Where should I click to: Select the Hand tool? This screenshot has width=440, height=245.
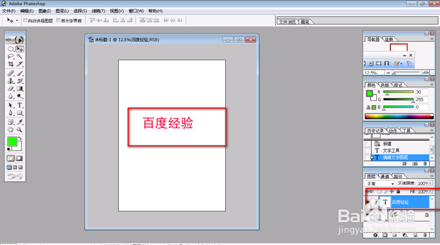click(11, 130)
